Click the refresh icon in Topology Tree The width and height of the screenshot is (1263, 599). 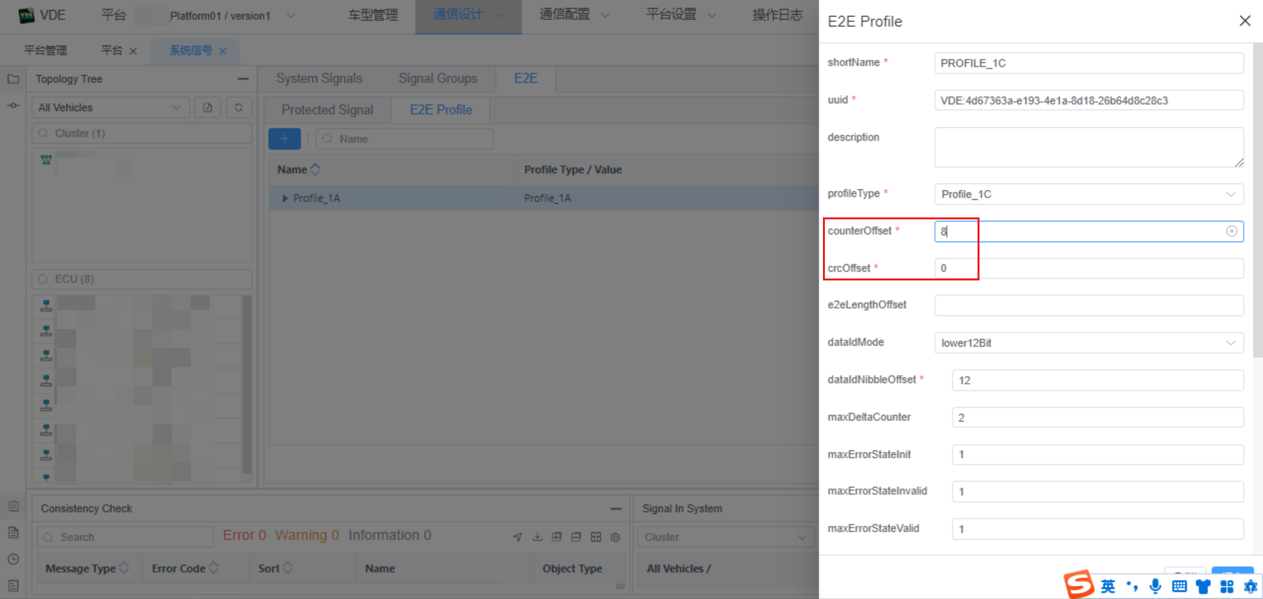[x=239, y=108]
